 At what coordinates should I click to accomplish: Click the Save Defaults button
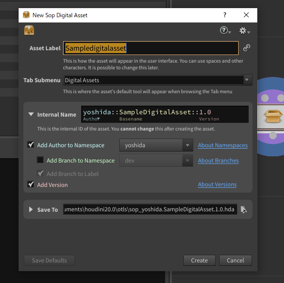coord(49,261)
